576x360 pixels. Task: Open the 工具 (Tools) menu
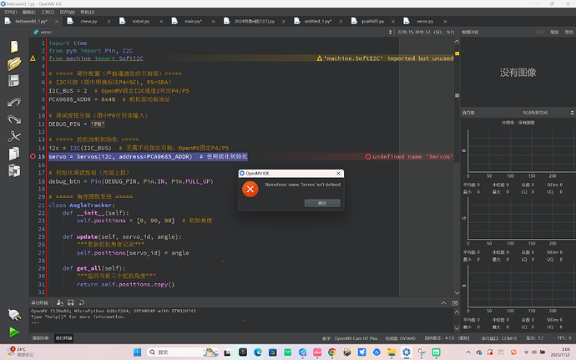tap(48, 13)
